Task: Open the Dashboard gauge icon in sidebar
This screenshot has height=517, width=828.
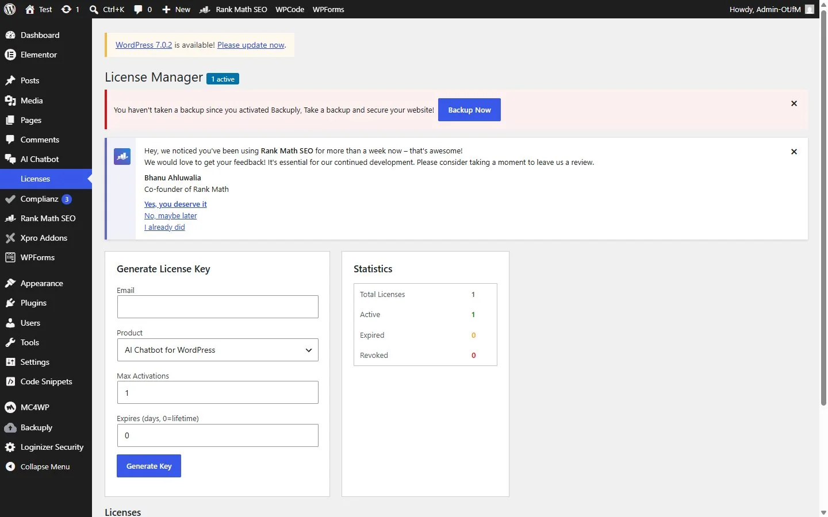Action: tap(10, 35)
